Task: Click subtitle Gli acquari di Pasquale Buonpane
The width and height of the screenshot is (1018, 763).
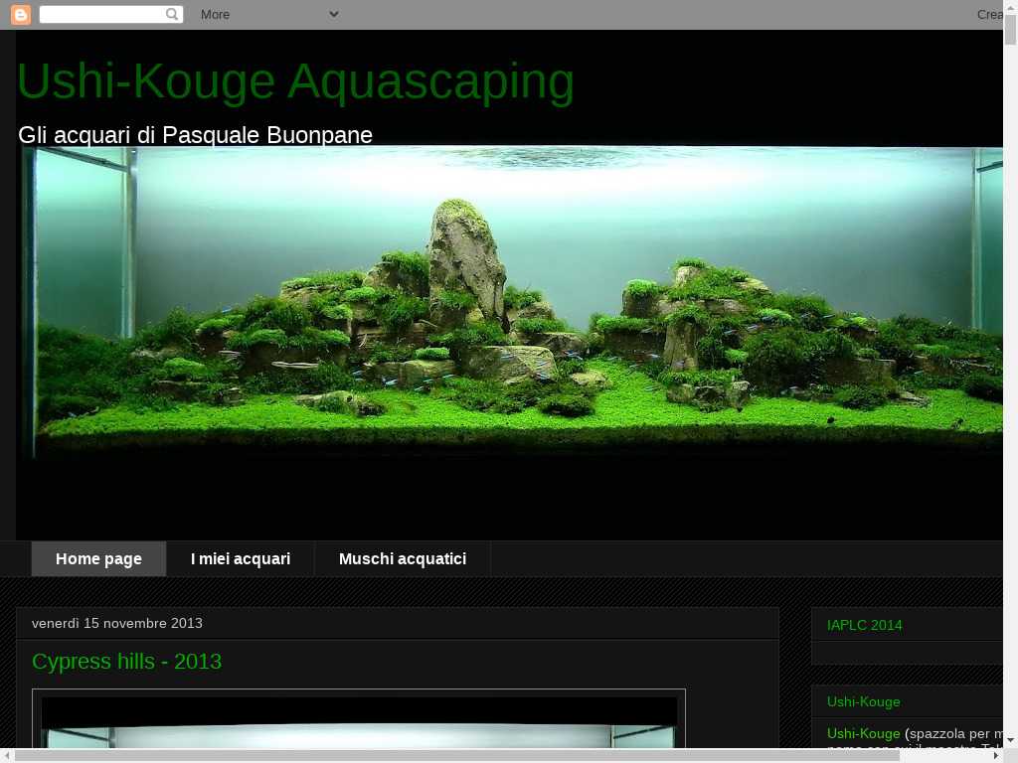Action: pos(196,135)
